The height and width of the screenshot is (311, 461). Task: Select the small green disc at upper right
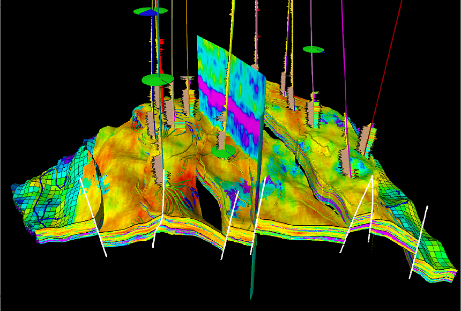click(313, 49)
